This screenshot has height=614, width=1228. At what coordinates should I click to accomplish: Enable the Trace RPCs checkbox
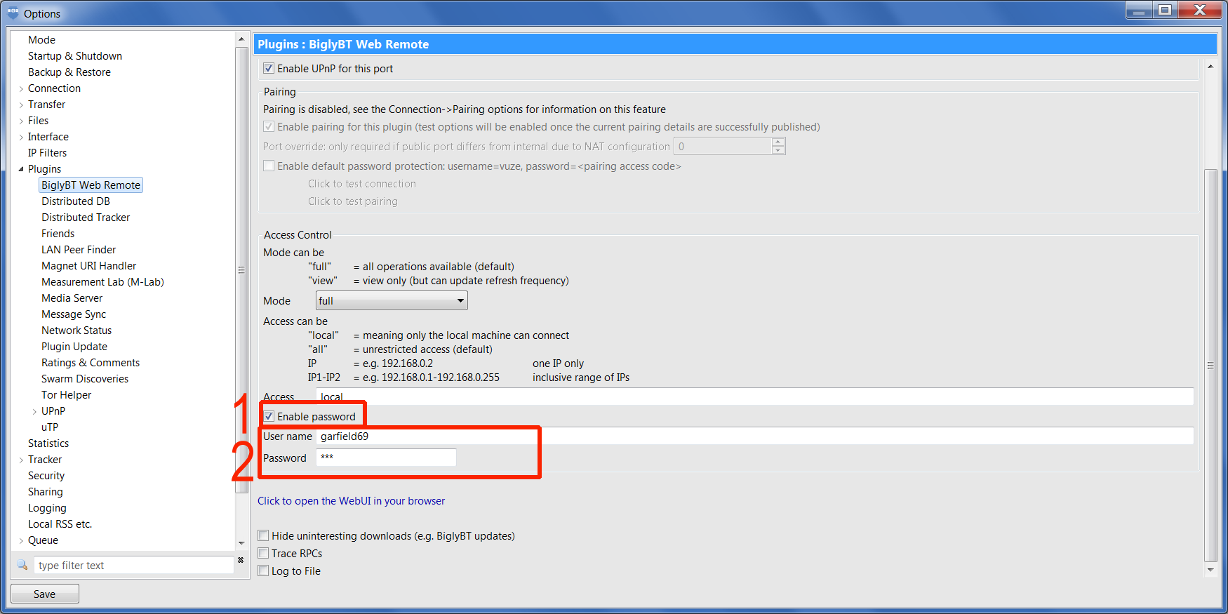263,553
